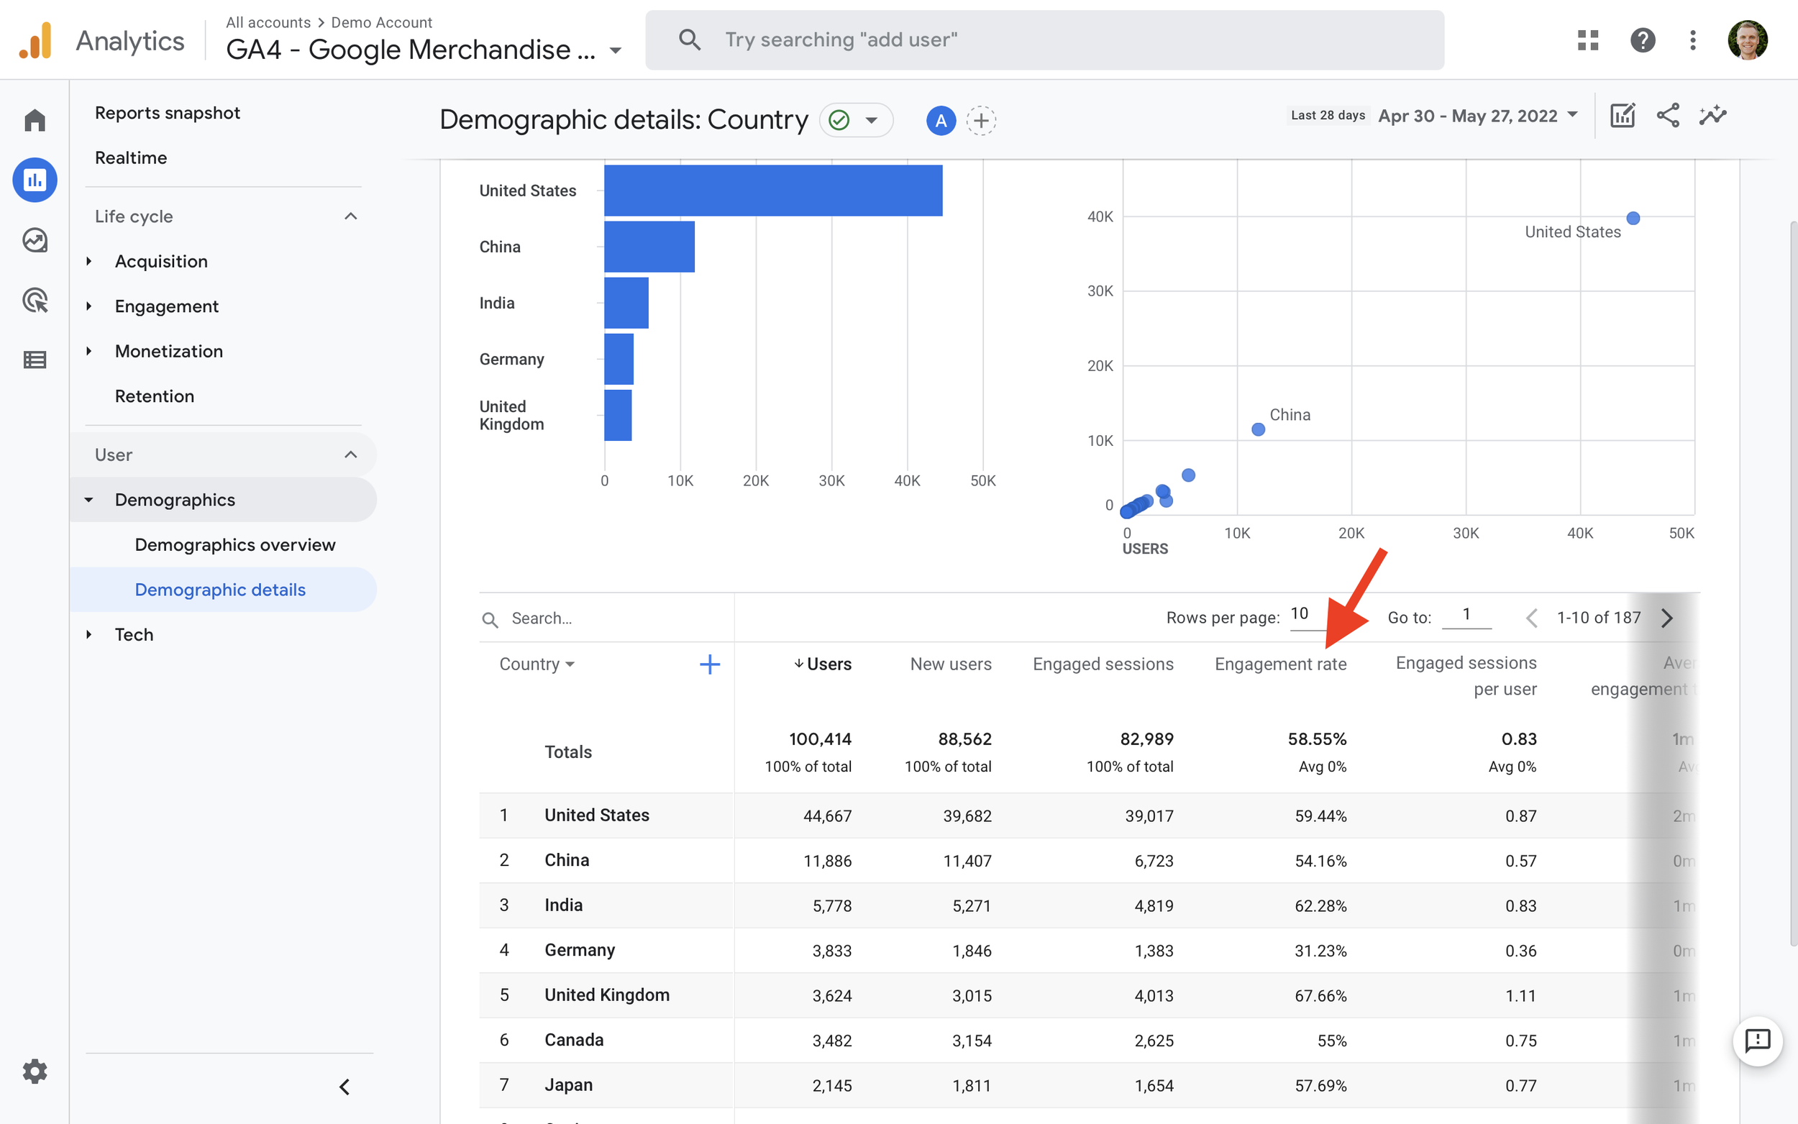Open the Insights sparkline icon
The height and width of the screenshot is (1124, 1798).
point(1712,116)
